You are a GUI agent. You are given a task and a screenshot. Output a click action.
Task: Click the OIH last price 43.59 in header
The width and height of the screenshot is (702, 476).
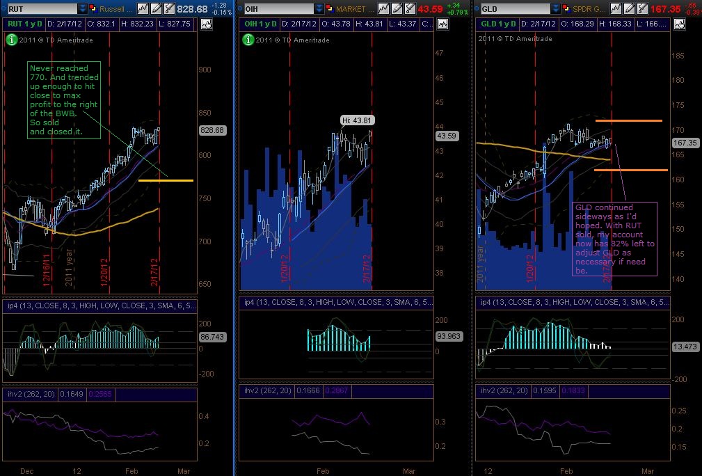point(430,9)
